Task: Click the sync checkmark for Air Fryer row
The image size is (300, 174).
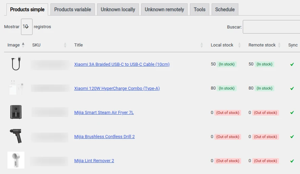Action: coord(292,113)
